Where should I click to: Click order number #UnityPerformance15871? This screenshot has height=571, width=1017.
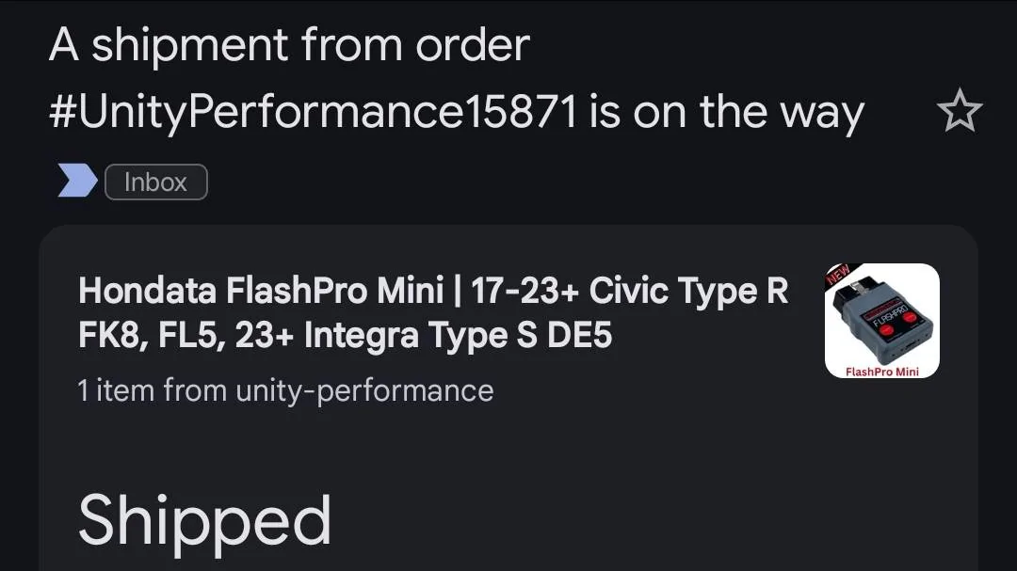[313, 114]
